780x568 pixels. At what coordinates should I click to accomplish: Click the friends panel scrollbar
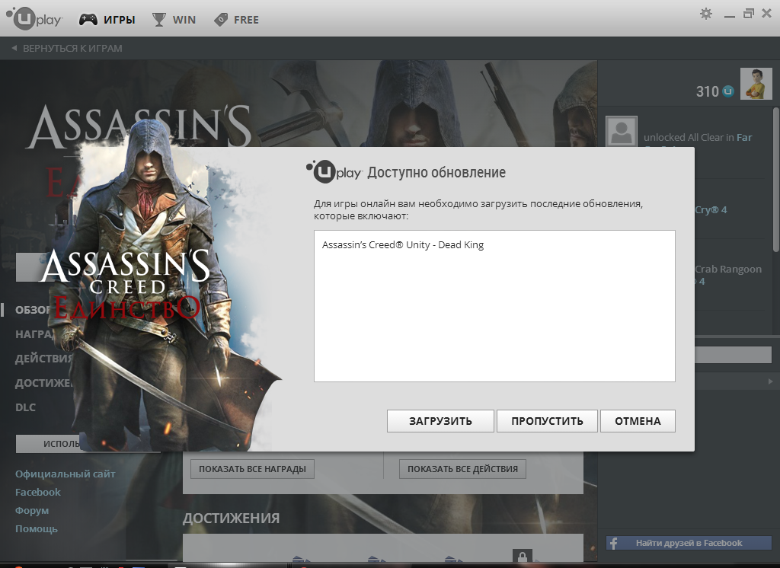(x=776, y=179)
